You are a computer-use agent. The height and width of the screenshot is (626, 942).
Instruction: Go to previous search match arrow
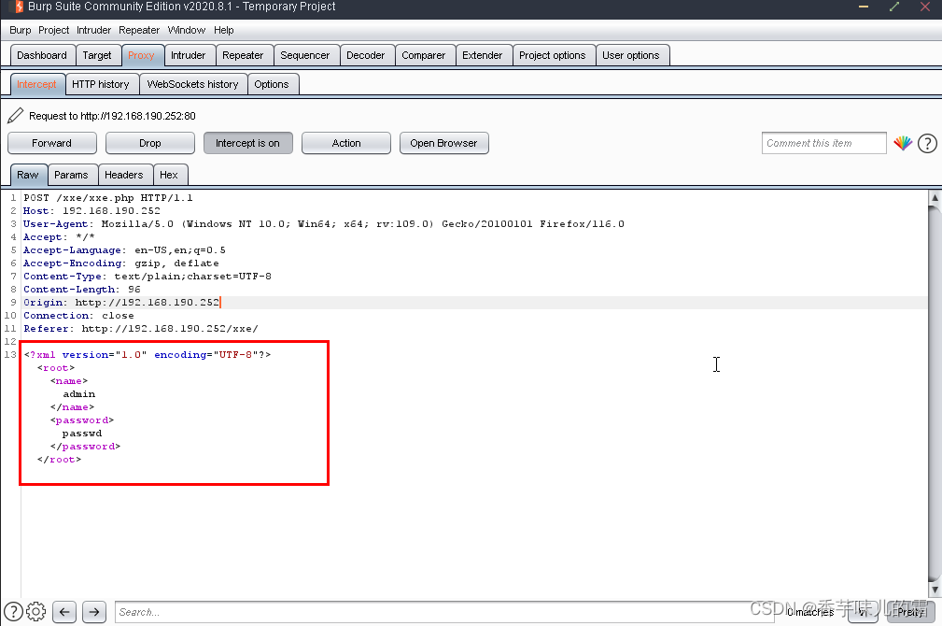click(x=64, y=612)
